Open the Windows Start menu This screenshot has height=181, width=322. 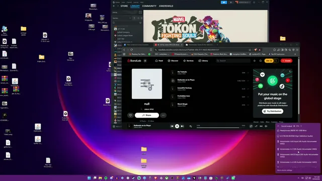pyautogui.click(x=89, y=178)
